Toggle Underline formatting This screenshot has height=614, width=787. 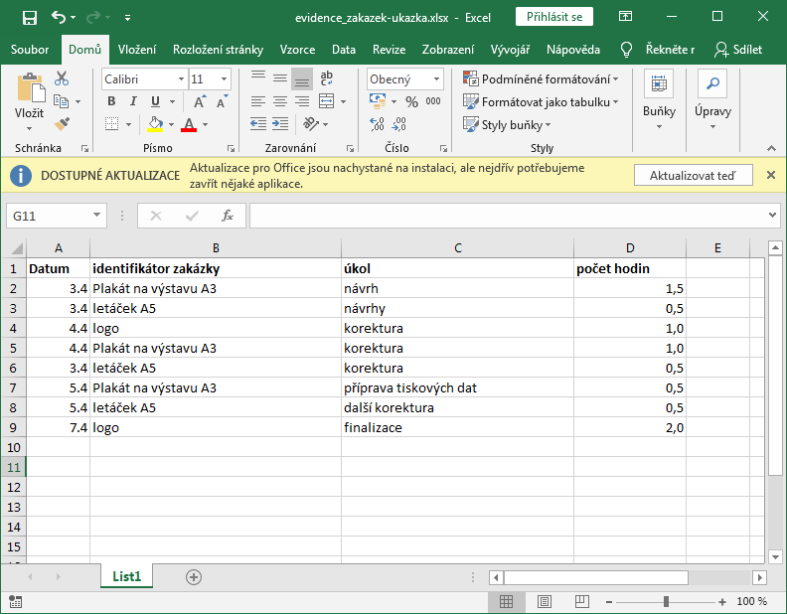(x=155, y=101)
